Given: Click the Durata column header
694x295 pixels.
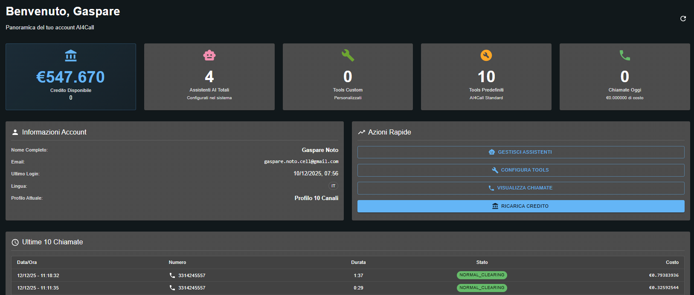Looking at the screenshot, I should [x=358, y=262].
